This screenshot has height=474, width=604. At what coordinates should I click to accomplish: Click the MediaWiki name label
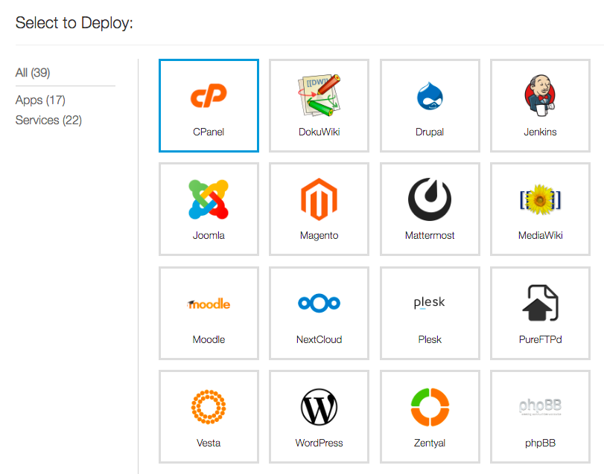point(541,235)
